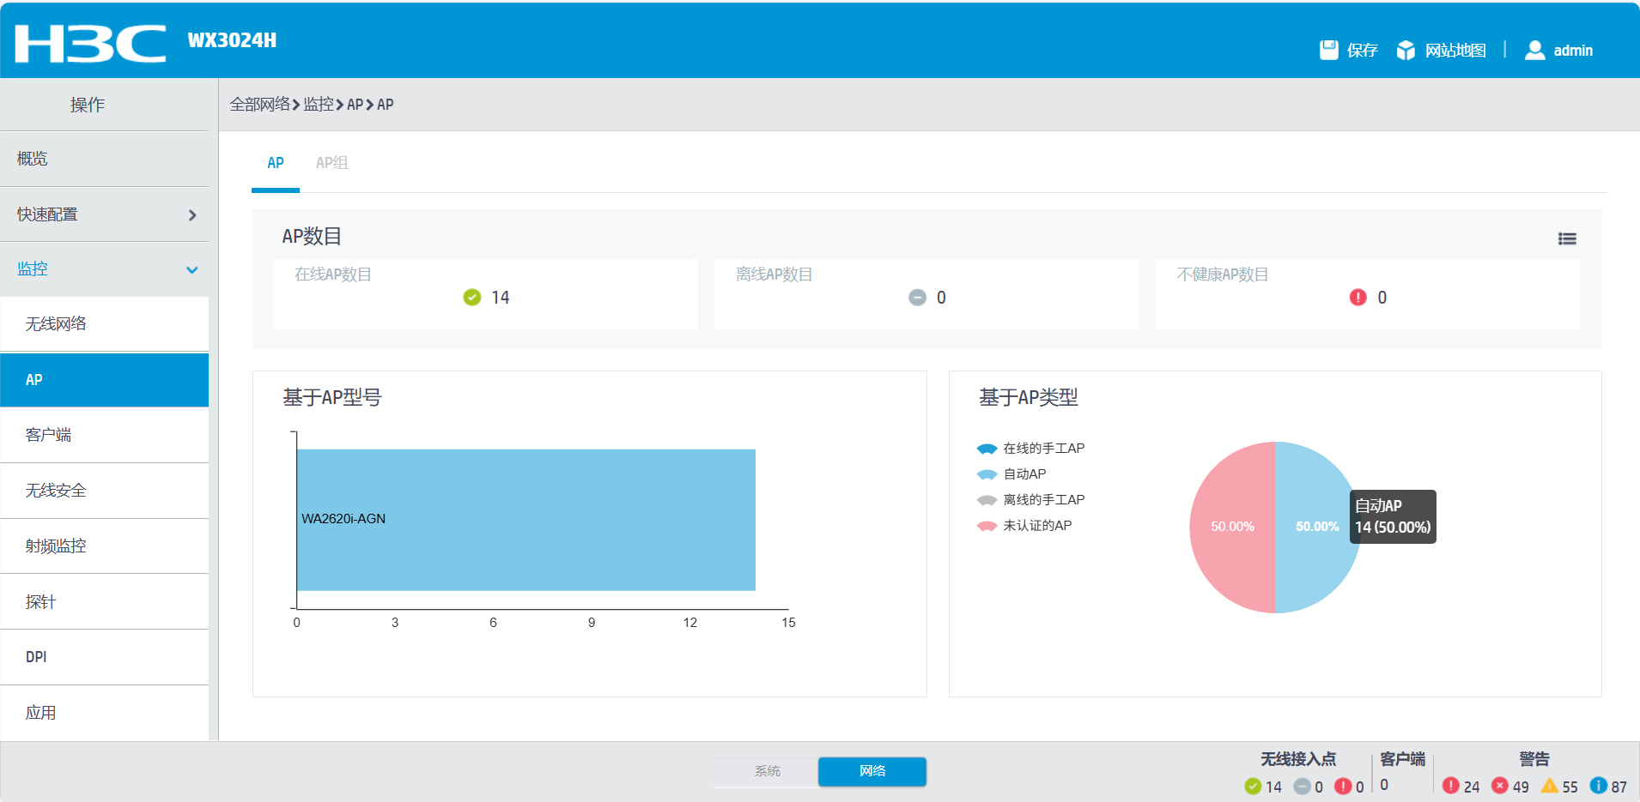
Task: Switch to the 网络 view toggle
Action: [872, 771]
